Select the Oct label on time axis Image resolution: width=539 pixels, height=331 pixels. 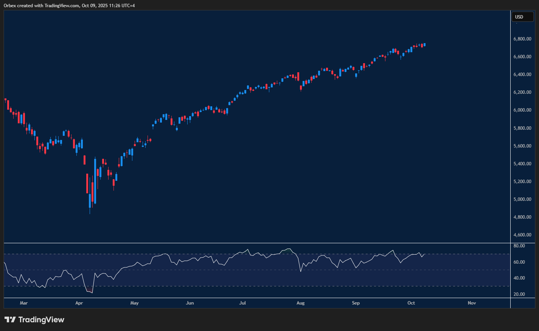pos(411,303)
